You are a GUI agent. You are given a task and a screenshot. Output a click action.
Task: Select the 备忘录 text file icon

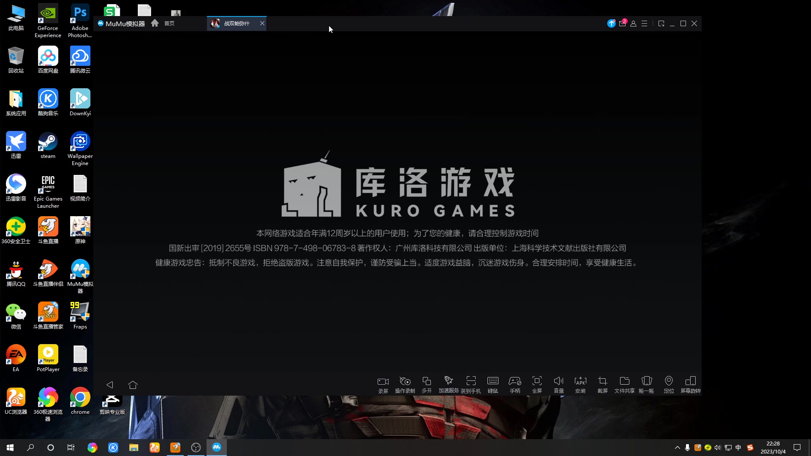(80, 358)
